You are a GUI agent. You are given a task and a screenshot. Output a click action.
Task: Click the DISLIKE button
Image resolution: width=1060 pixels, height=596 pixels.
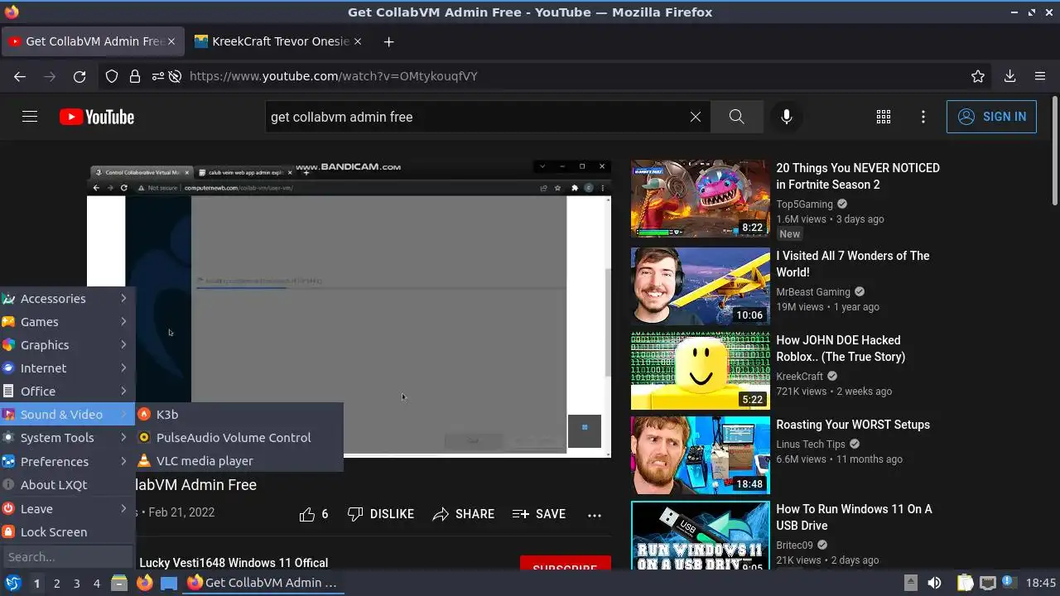pos(381,514)
